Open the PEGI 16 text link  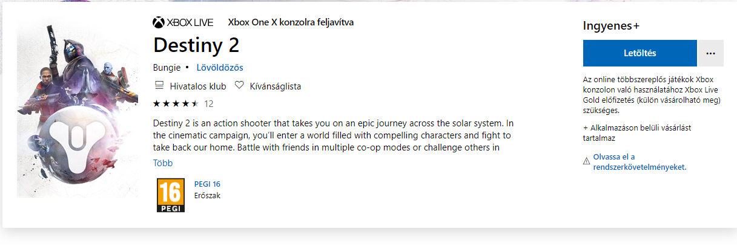pyautogui.click(x=207, y=184)
